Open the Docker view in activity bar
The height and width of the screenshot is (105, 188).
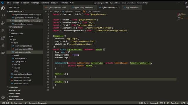pyautogui.click(x=3, y=52)
